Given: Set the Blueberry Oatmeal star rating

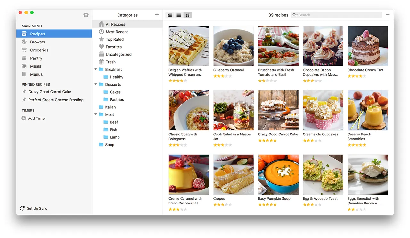Looking at the screenshot, I should click(222, 76).
